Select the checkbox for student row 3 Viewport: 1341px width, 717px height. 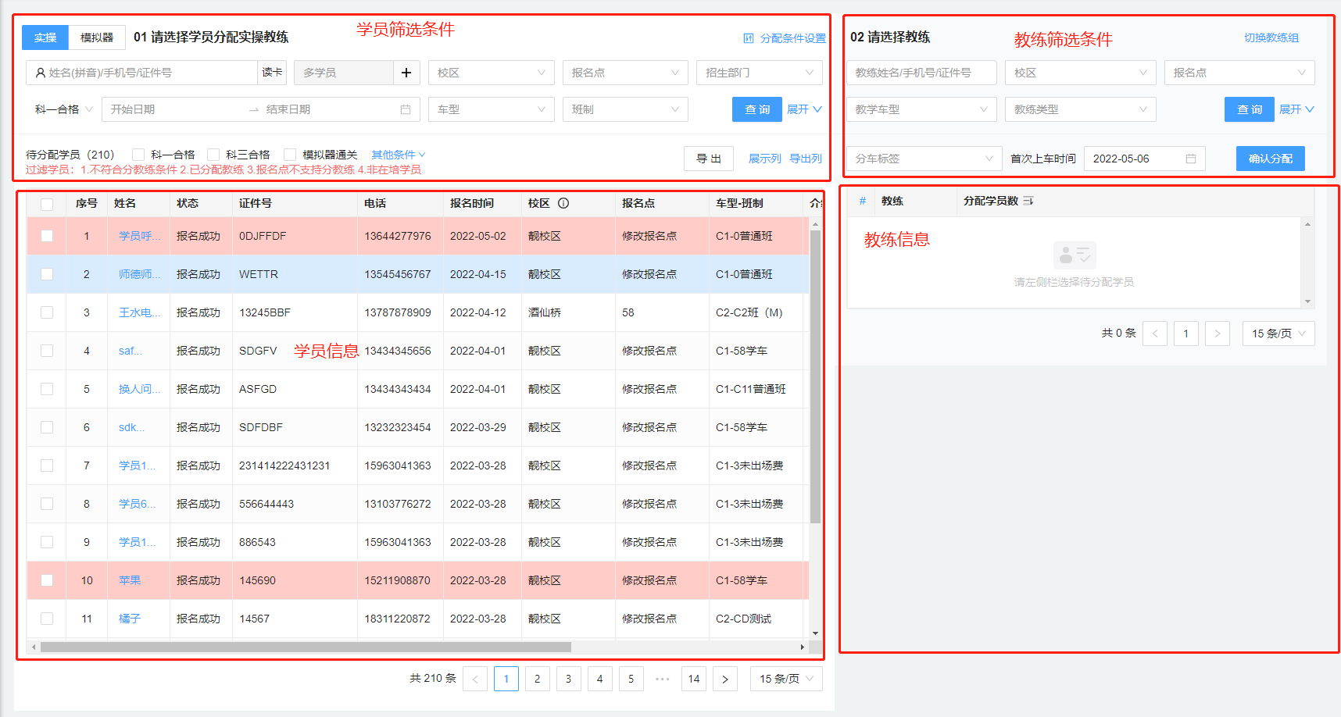tap(47, 312)
